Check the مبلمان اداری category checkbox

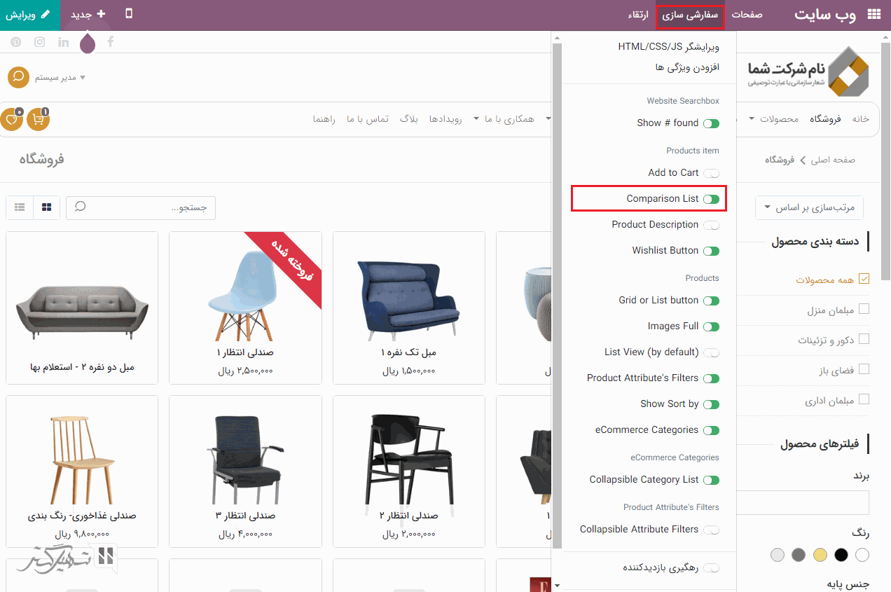pos(864,399)
